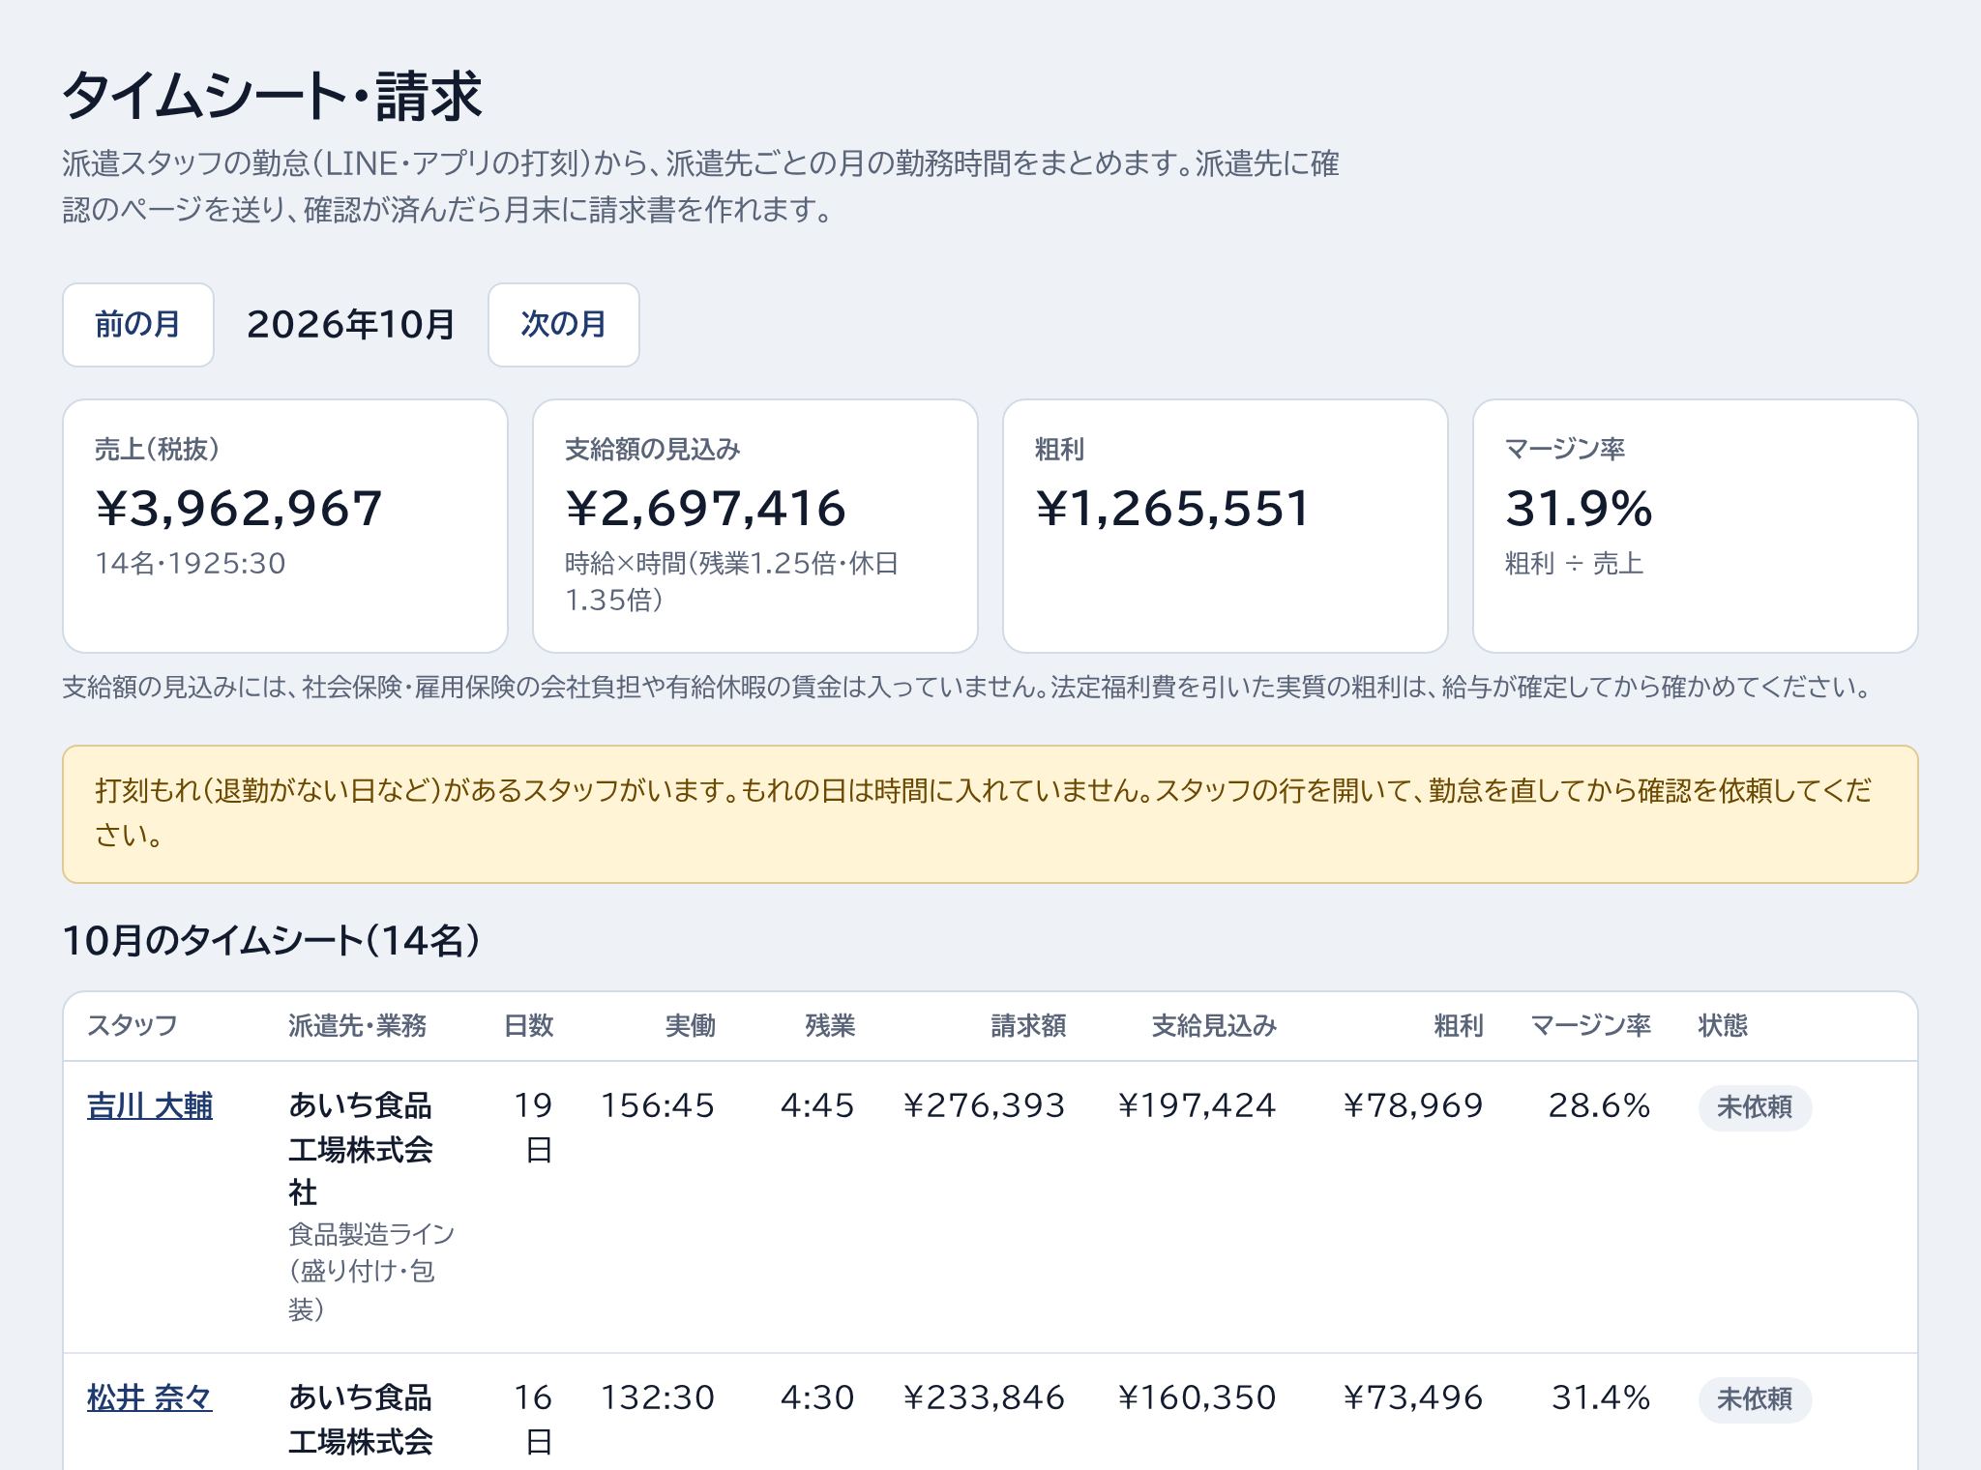Screen dimensions: 1981x1470
Task: Click the 支給見込み column header
Action: [1214, 1026]
